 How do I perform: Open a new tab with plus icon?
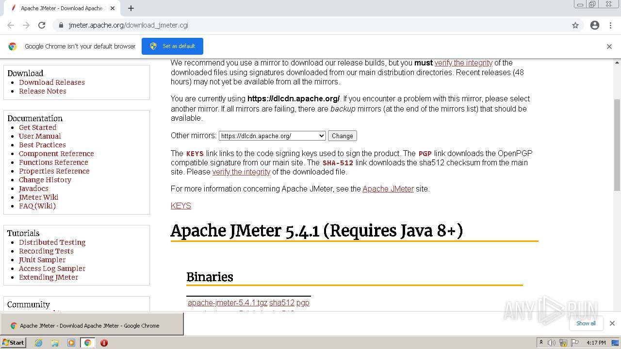pyautogui.click(x=131, y=8)
